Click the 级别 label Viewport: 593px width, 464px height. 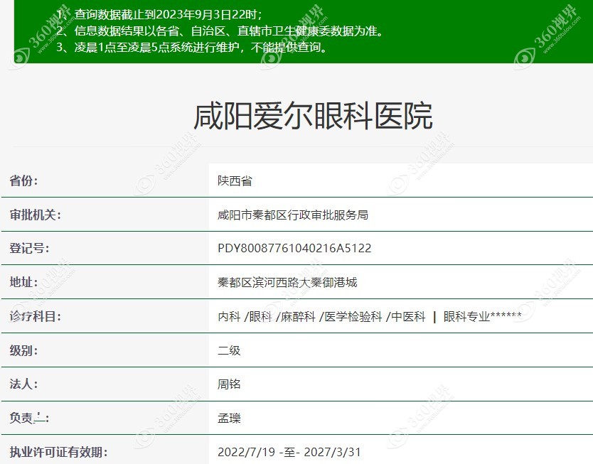pyautogui.click(x=24, y=350)
